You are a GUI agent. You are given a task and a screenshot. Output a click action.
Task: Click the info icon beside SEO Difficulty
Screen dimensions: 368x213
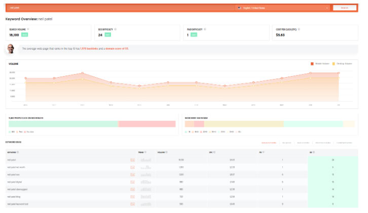pos(115,29)
